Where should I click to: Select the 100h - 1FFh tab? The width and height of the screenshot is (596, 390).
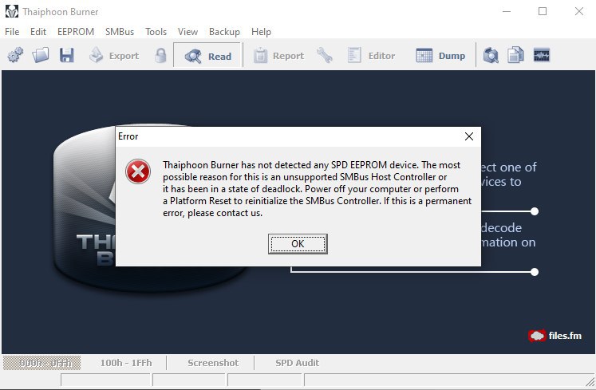pyautogui.click(x=126, y=363)
